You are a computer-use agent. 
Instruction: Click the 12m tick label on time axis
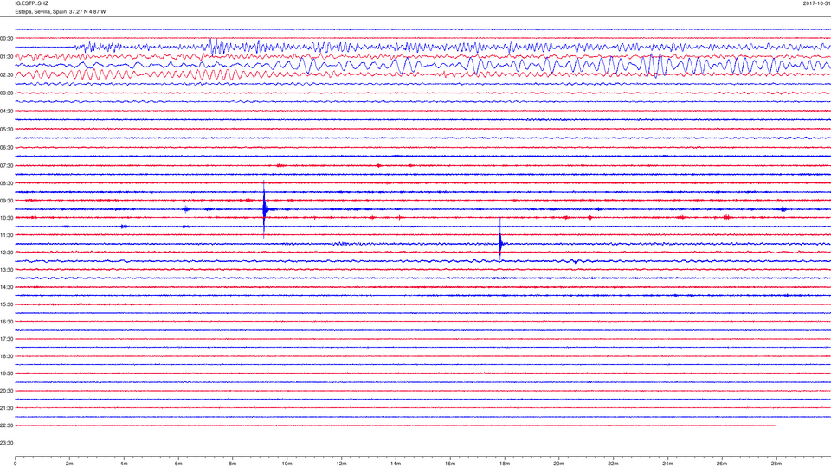tap(341, 464)
